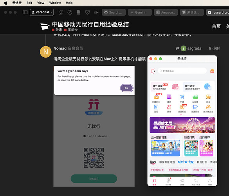Screen dimensions: 229x196
Task: Open the 火车票 train ticket icon
Action: [195, 98]
